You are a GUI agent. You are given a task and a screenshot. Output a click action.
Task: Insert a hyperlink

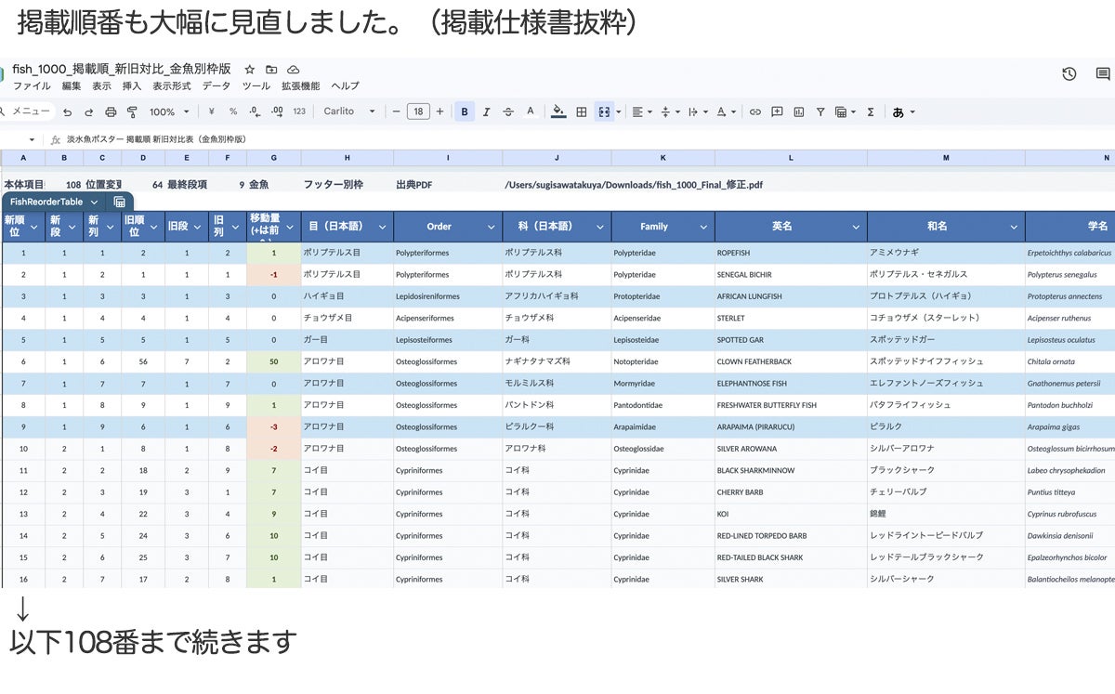(755, 111)
